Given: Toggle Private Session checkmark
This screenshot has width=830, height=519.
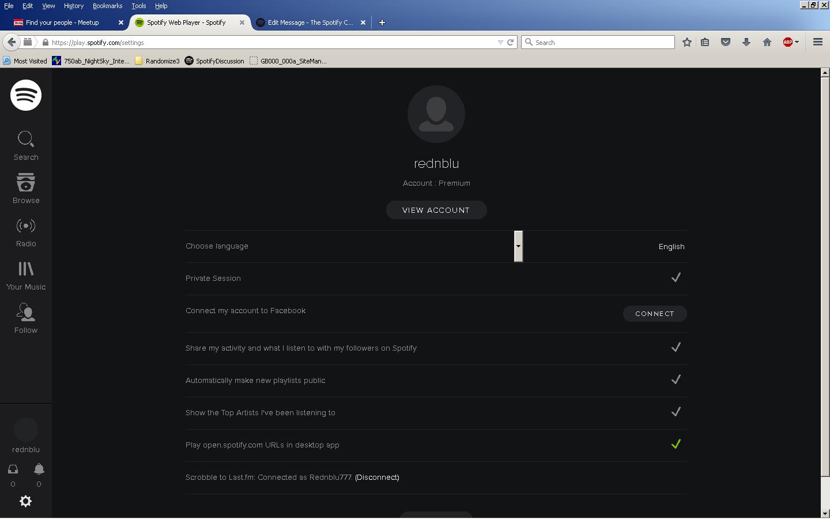Looking at the screenshot, I should coord(676,278).
